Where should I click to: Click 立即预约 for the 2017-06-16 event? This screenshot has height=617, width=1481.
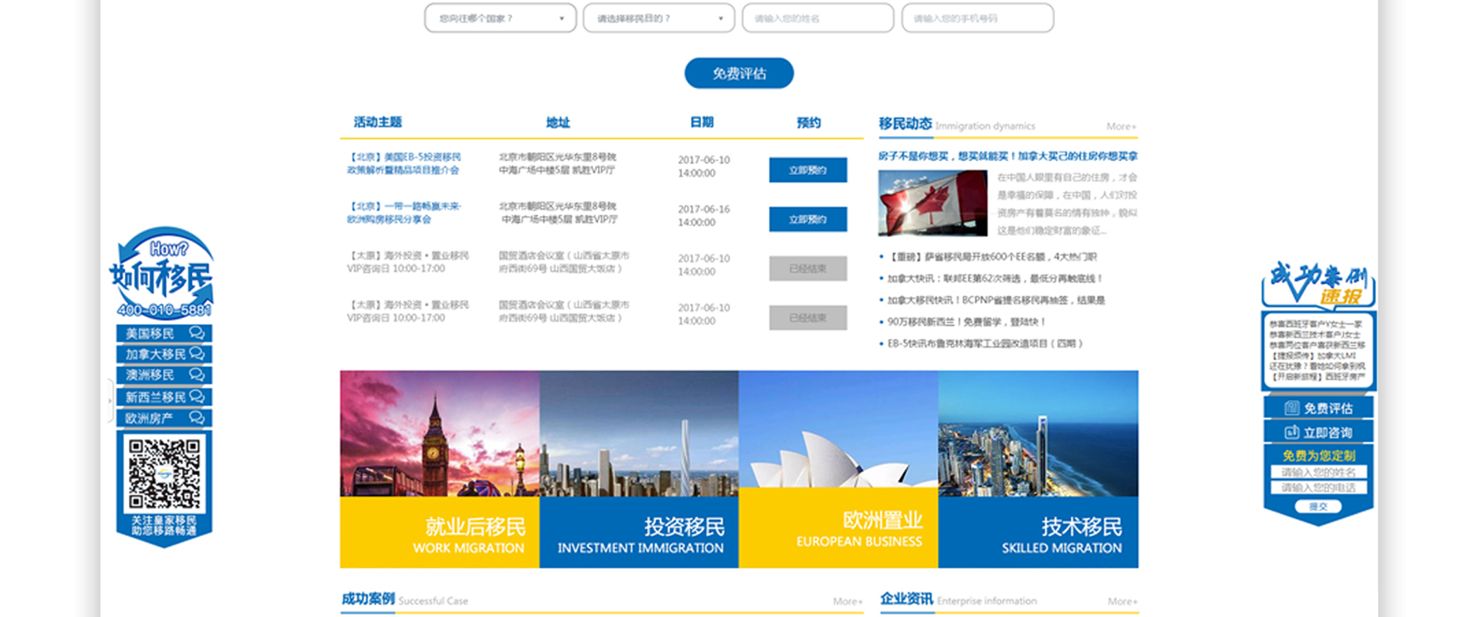[x=808, y=219]
